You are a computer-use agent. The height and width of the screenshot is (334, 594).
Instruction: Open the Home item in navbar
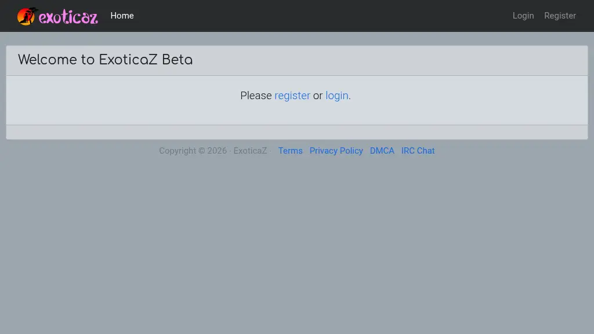point(122,16)
